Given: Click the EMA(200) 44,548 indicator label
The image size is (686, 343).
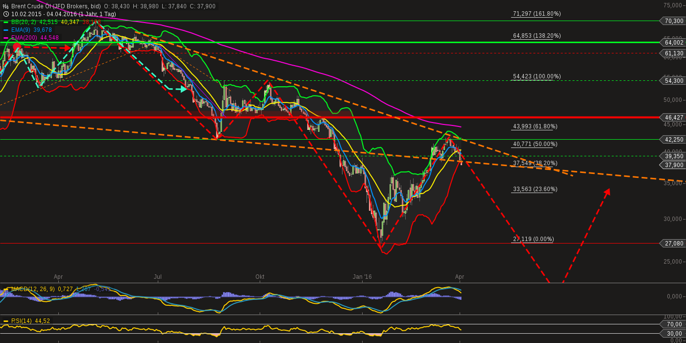Looking at the screenshot, I should (x=35, y=38).
